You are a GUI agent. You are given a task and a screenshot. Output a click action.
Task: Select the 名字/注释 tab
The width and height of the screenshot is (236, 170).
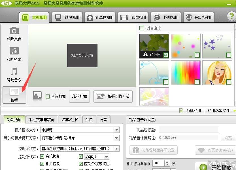(x=70, y=120)
